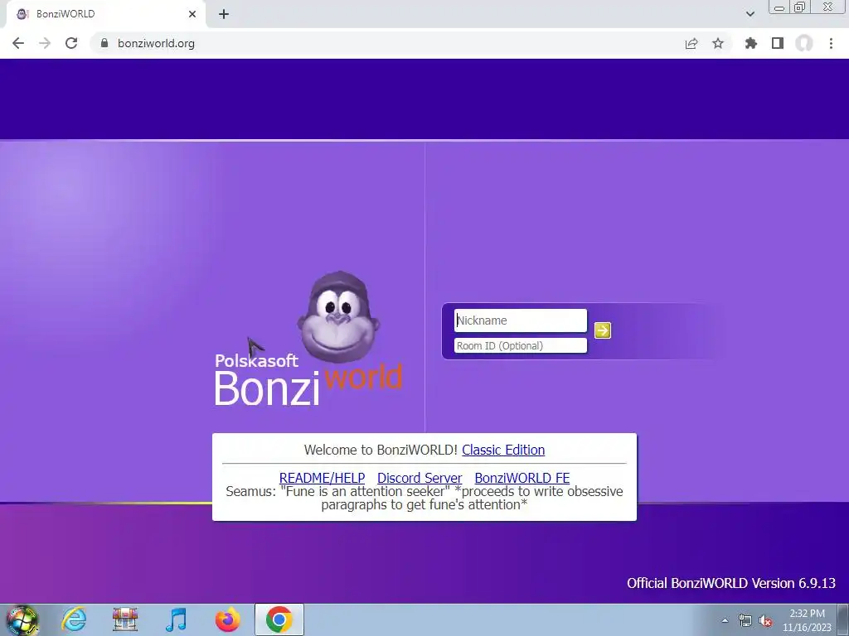Open the Extensions puzzle icon
This screenshot has width=849, height=636.
point(751,43)
